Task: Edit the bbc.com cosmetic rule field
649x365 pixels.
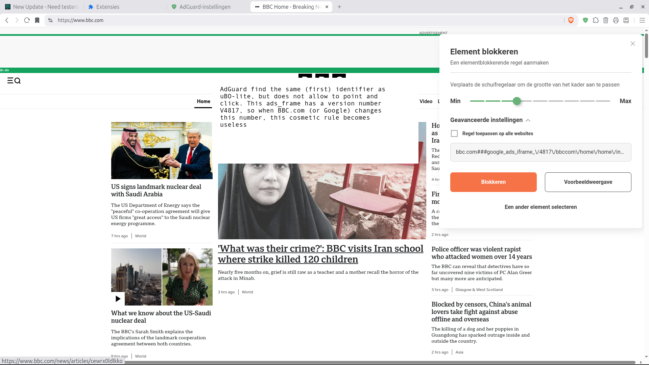Action: click(x=540, y=152)
